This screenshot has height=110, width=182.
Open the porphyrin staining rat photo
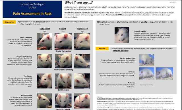pos(122,35)
